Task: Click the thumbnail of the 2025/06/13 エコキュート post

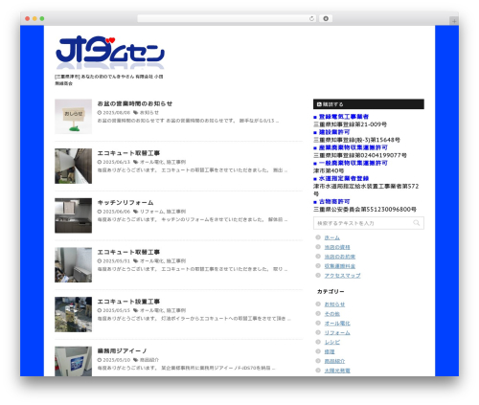Action: coord(73,166)
